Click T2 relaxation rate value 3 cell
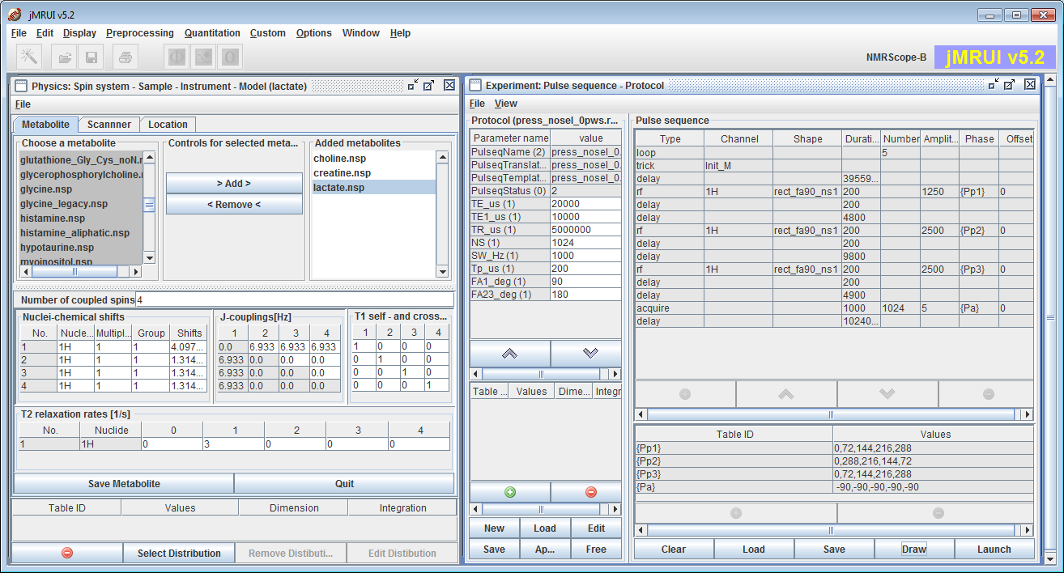This screenshot has width=1064, height=573. click(x=233, y=444)
